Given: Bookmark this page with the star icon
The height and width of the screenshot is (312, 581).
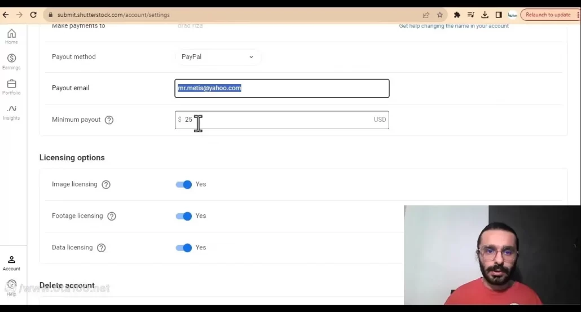Looking at the screenshot, I should (440, 15).
